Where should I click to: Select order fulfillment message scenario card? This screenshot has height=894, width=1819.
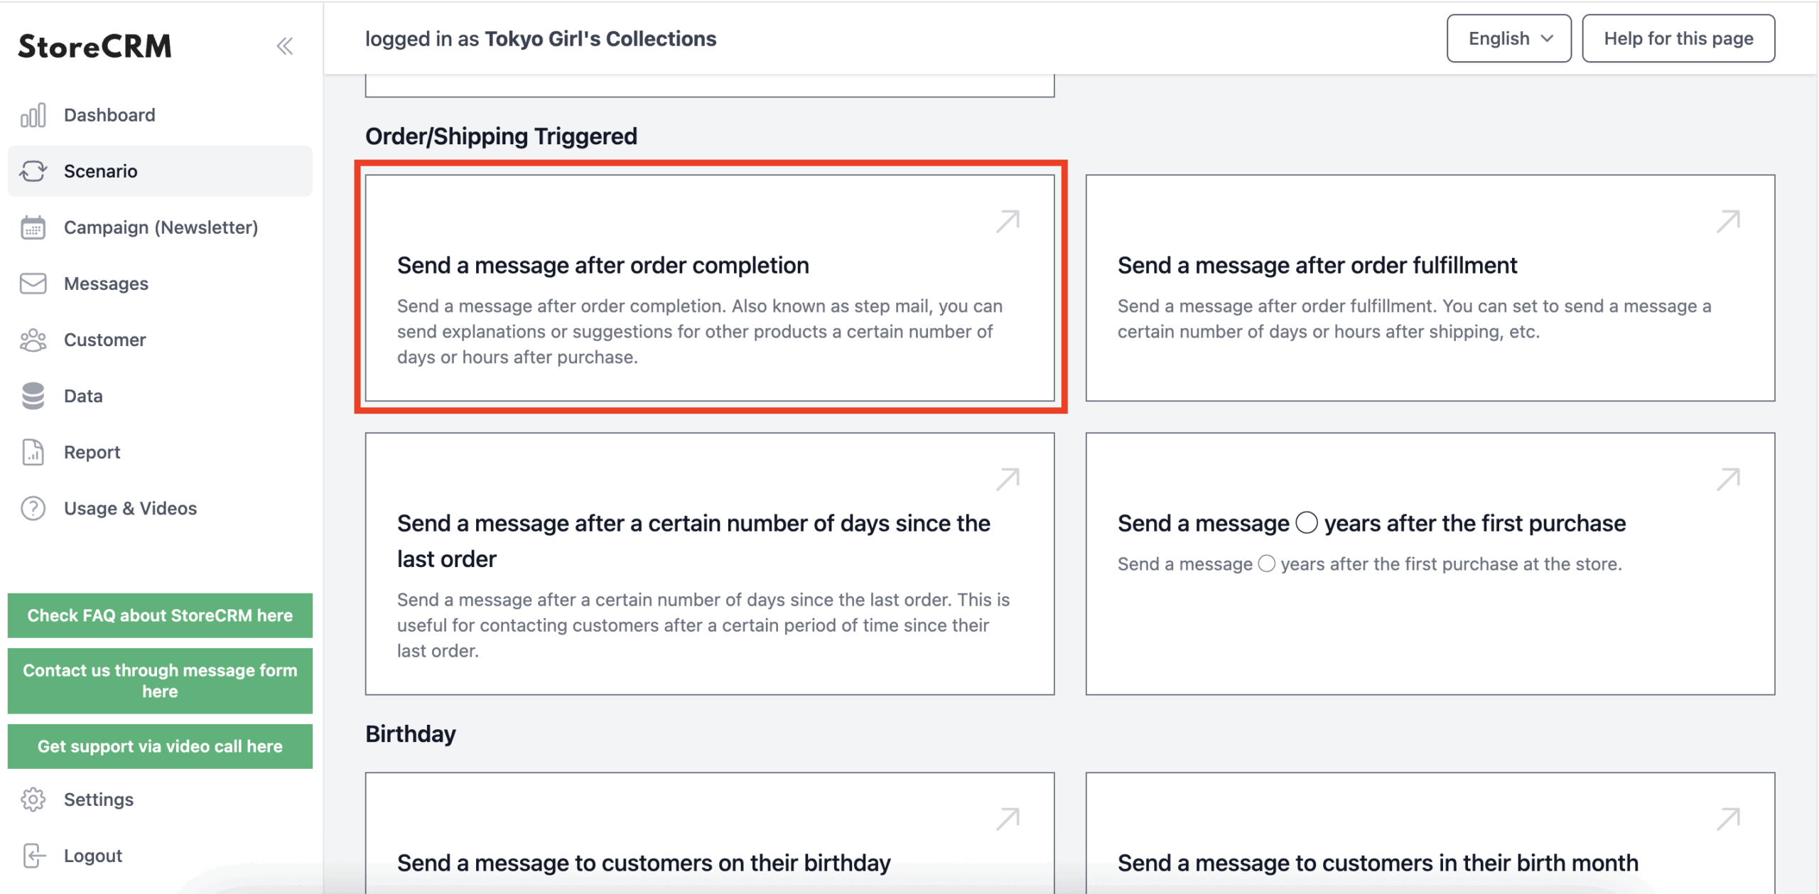(1430, 288)
